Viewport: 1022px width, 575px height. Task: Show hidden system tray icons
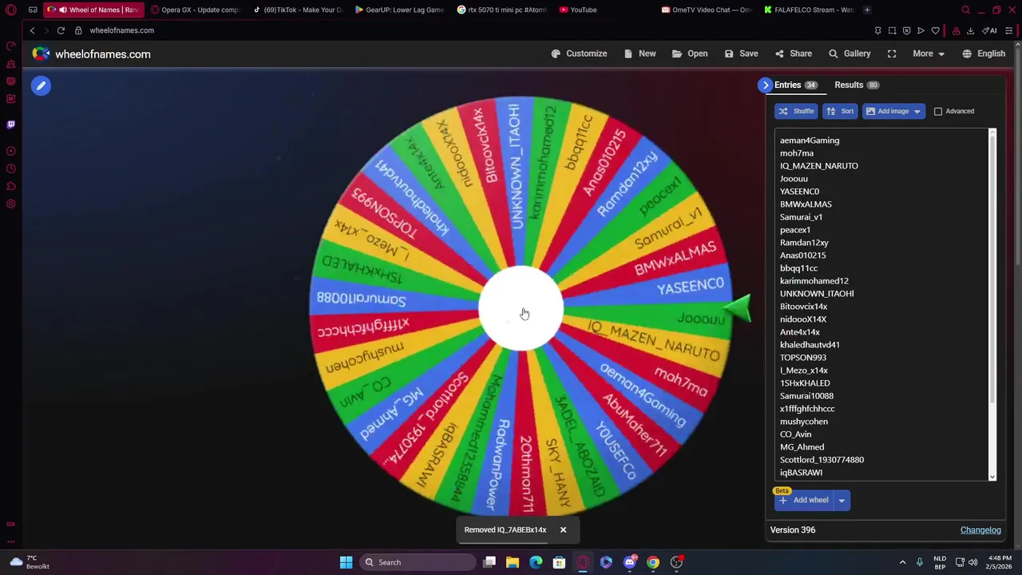pyautogui.click(x=902, y=562)
